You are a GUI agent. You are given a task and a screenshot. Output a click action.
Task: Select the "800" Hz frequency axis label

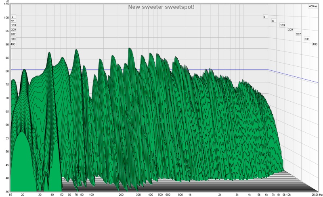pos(180,195)
